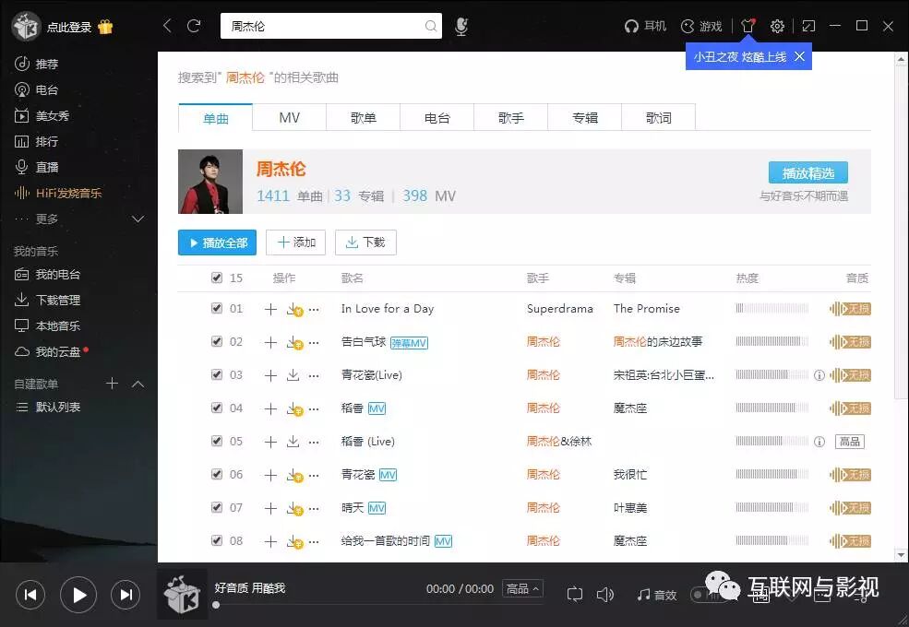Switch to the 电台 results tab
The image size is (909, 627).
pyautogui.click(x=437, y=118)
